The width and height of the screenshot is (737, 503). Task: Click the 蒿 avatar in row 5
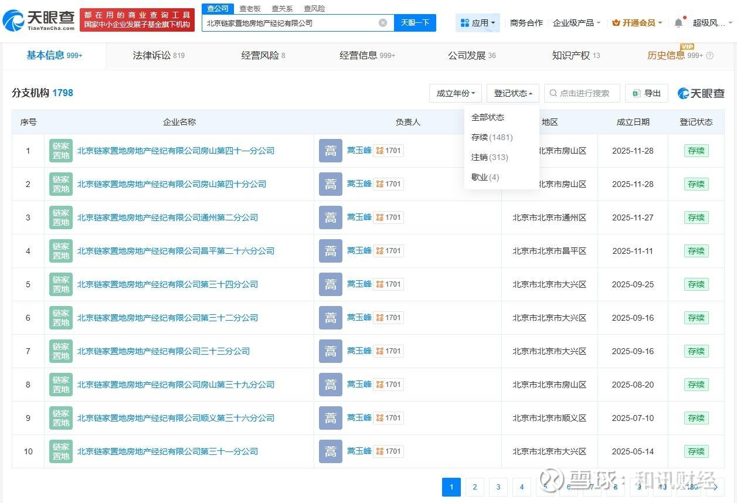click(331, 284)
